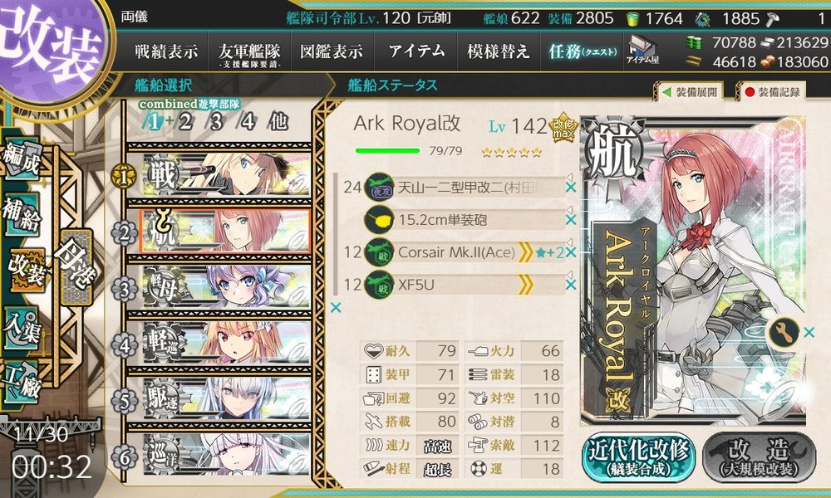Click the Corsair Mk.II(Ace) fighter plane icon
This screenshot has height=498, width=831.
tap(380, 252)
